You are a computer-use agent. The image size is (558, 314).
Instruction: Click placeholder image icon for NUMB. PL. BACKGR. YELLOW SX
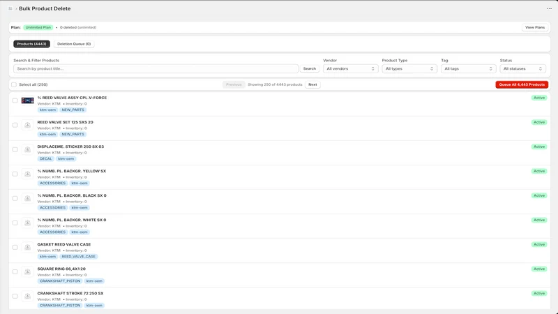click(x=27, y=174)
